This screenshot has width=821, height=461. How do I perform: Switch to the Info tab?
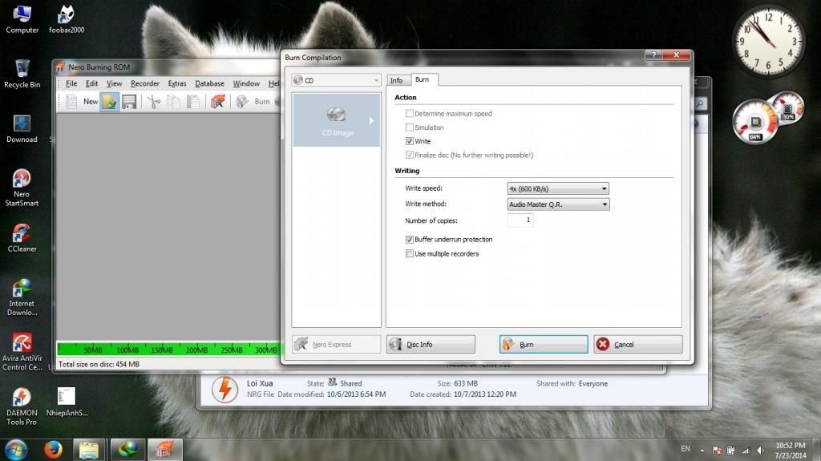[396, 80]
